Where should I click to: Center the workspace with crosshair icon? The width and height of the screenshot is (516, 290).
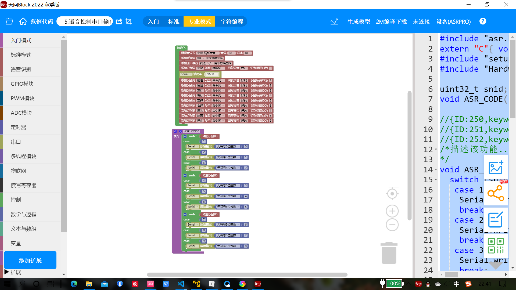click(392, 194)
